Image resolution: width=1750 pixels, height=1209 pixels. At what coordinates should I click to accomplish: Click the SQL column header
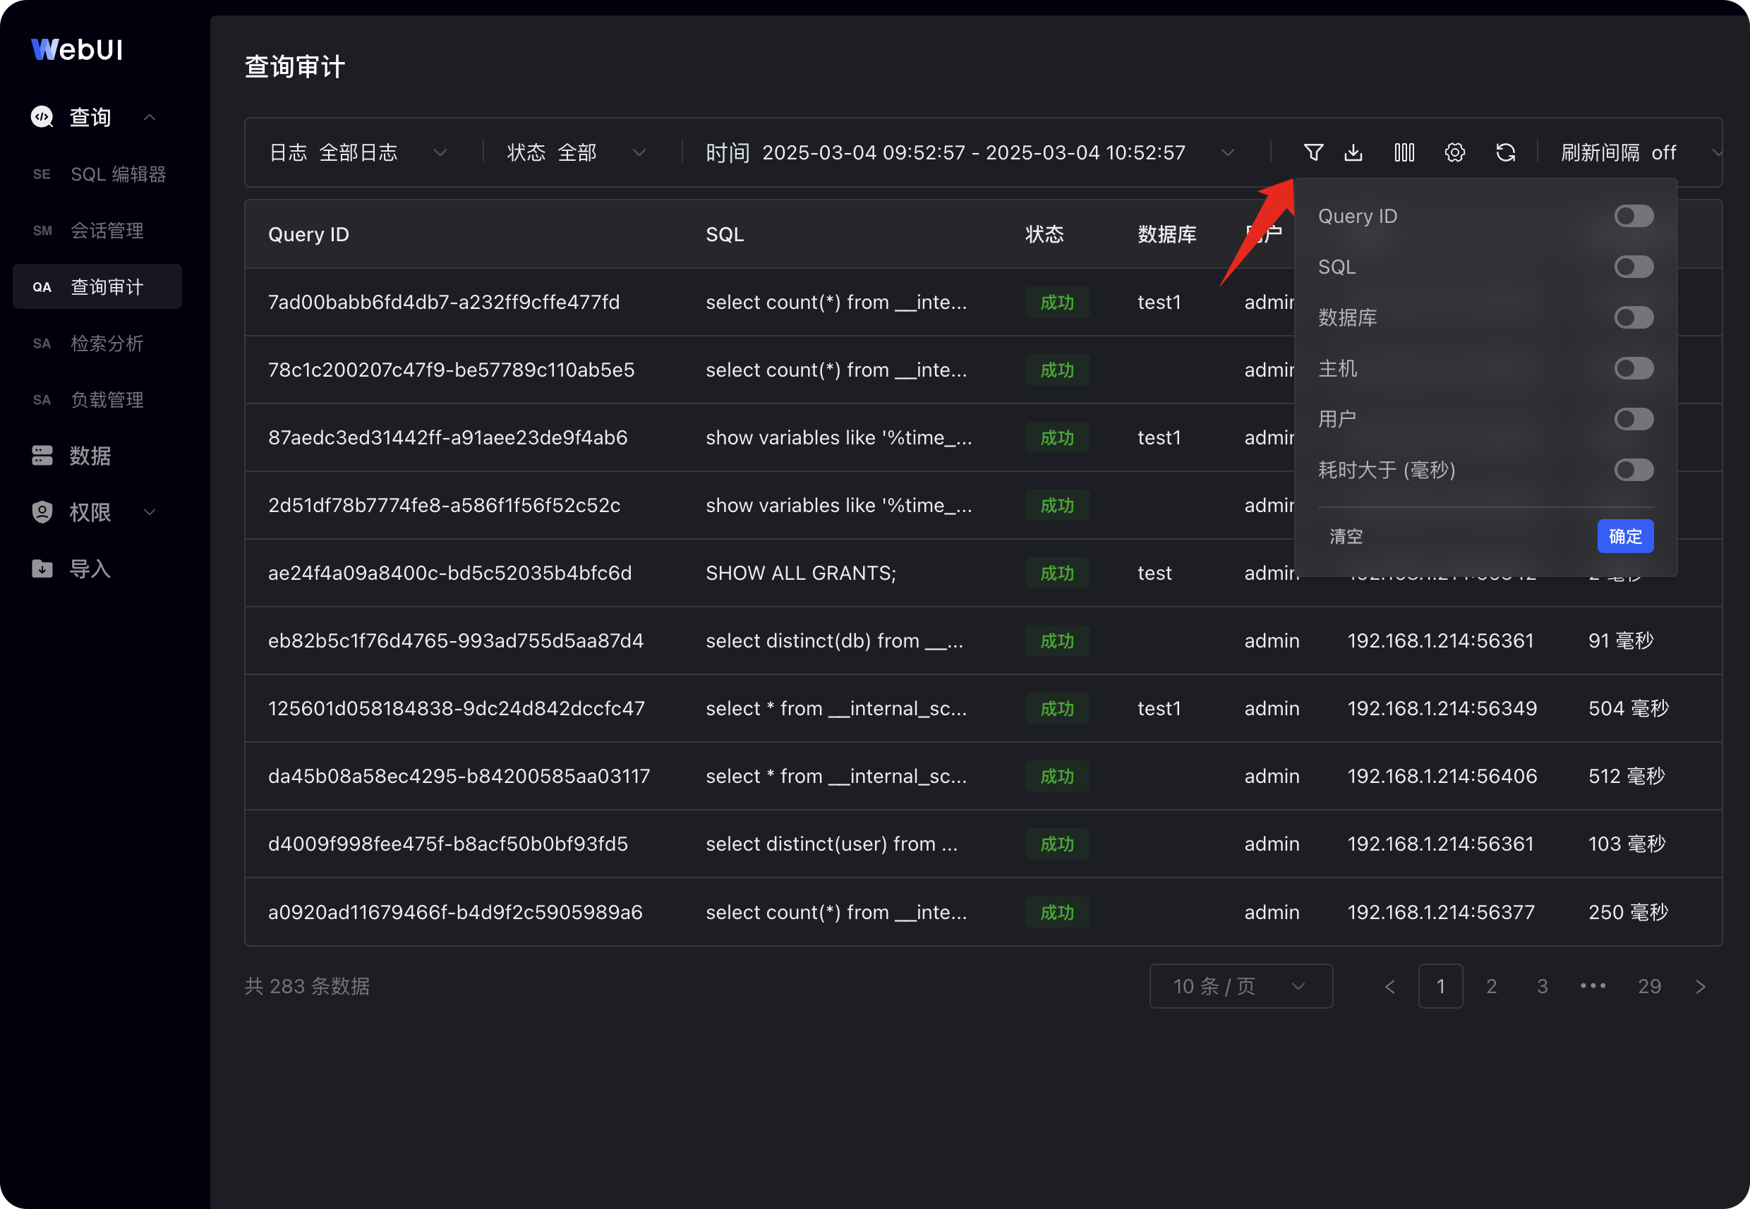coord(725,234)
